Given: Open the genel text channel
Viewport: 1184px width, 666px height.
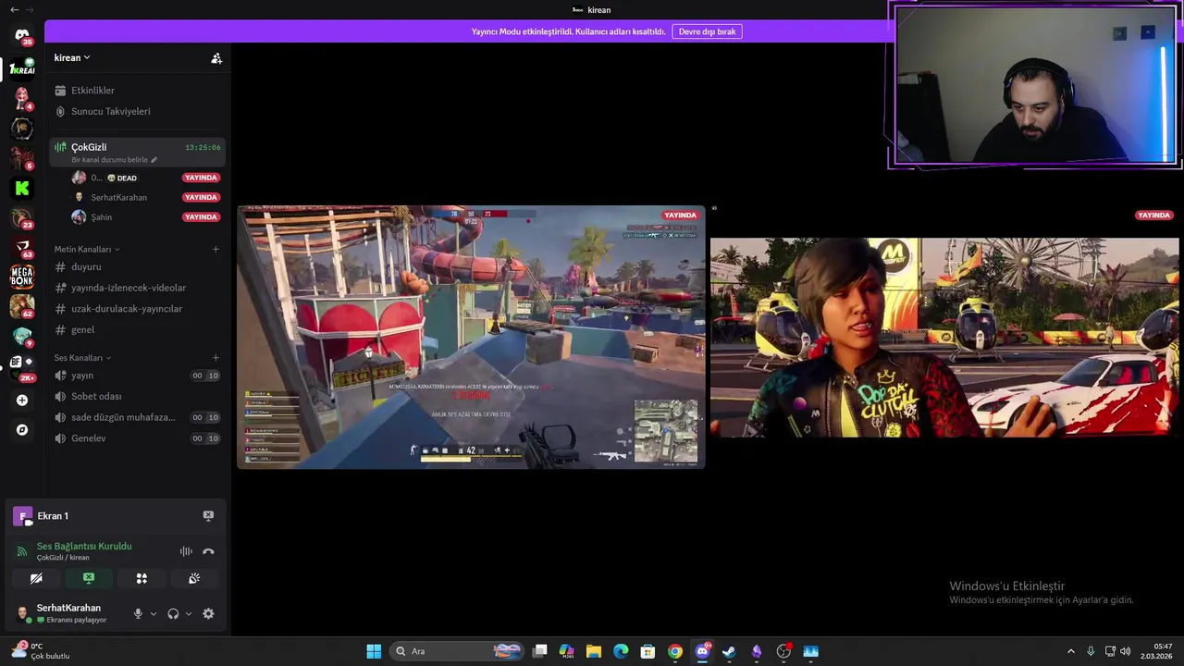Looking at the screenshot, I should tap(137, 329).
